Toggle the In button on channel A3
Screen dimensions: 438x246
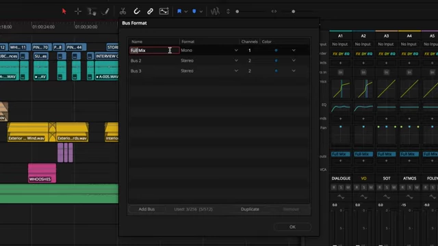386,72
